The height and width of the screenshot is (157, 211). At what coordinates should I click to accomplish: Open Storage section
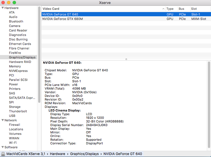tap(15, 107)
